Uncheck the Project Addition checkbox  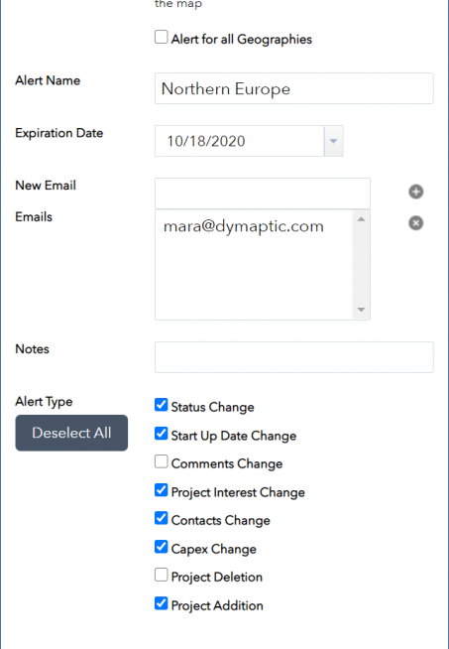(162, 603)
